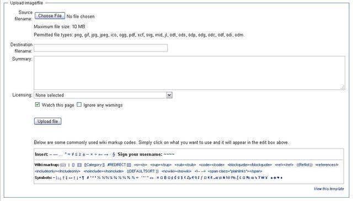Insert the greater-than-or-equal ≥ symbol
The width and height of the screenshot is (353, 201).
tap(79, 155)
